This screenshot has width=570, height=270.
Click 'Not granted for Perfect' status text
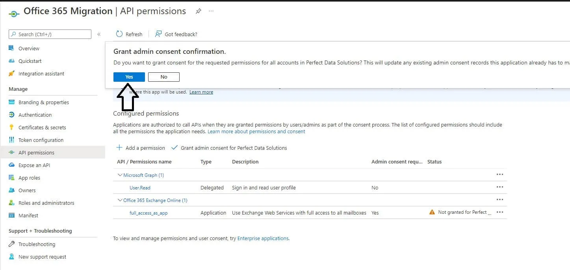(x=465, y=212)
